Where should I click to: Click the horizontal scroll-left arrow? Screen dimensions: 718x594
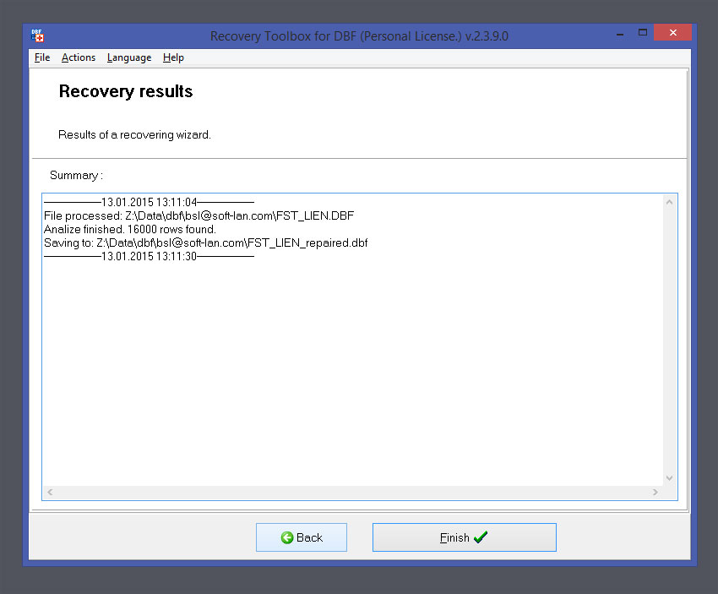coord(50,492)
